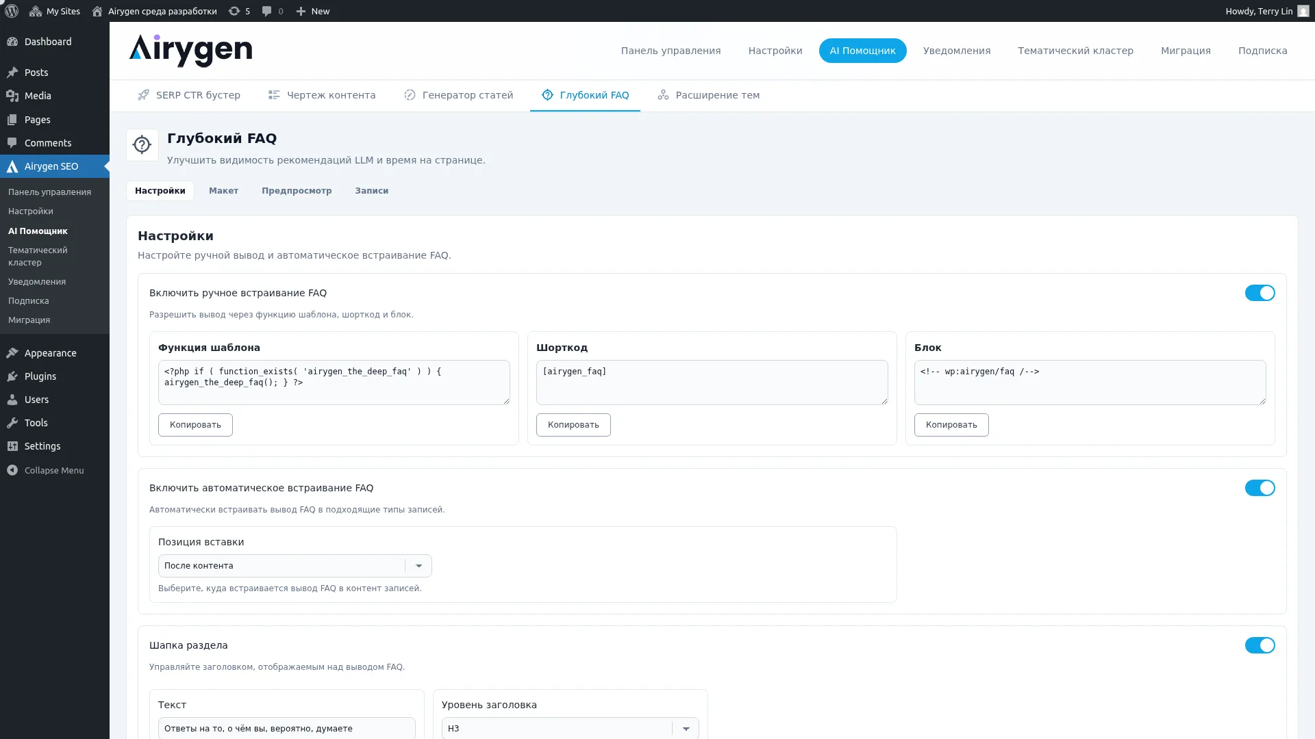The height and width of the screenshot is (739, 1315).
Task: Click into the Функция шаблона code textarea
Action: coord(334,383)
